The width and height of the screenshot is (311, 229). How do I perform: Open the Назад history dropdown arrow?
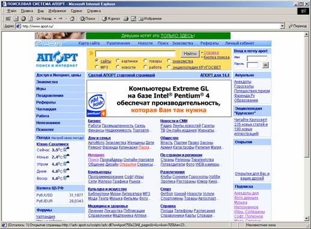pyautogui.click(x=55, y=19)
